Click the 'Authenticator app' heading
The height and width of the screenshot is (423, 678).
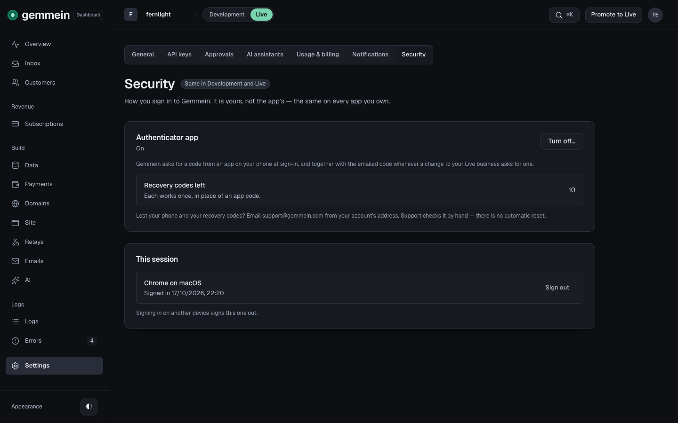pos(167,138)
